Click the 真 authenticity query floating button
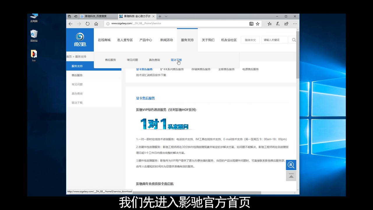 click(291, 165)
